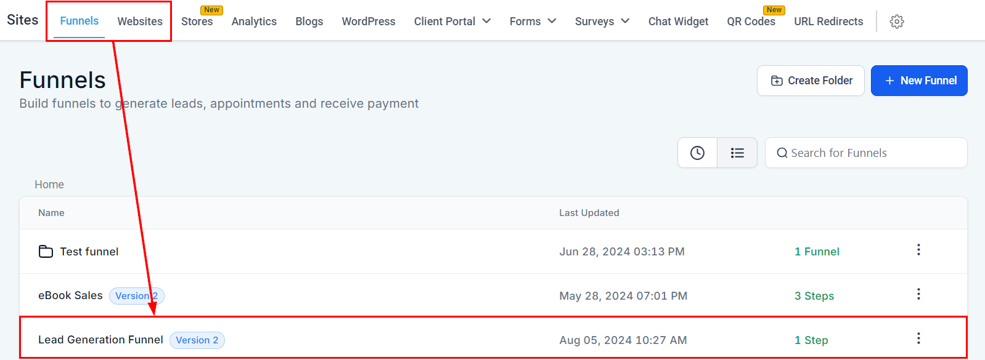
Task: Open Test funnel row three-dot menu
Action: click(918, 250)
